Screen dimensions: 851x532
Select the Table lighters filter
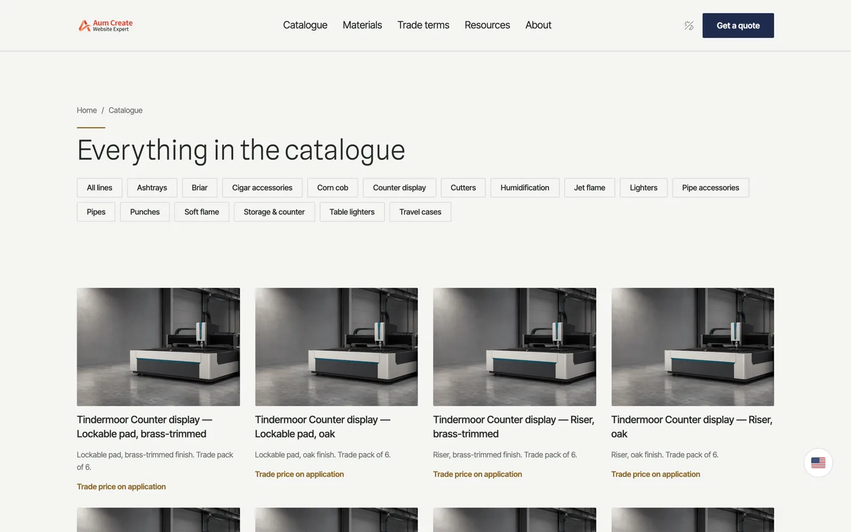click(352, 212)
